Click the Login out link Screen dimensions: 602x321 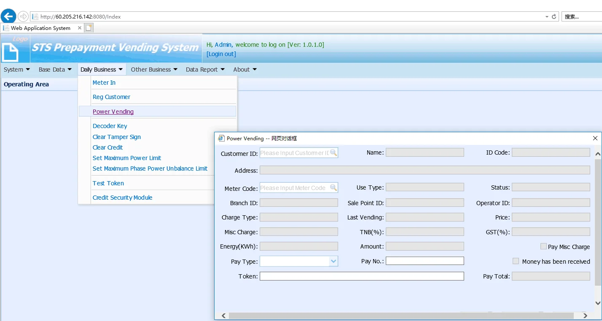[221, 54]
